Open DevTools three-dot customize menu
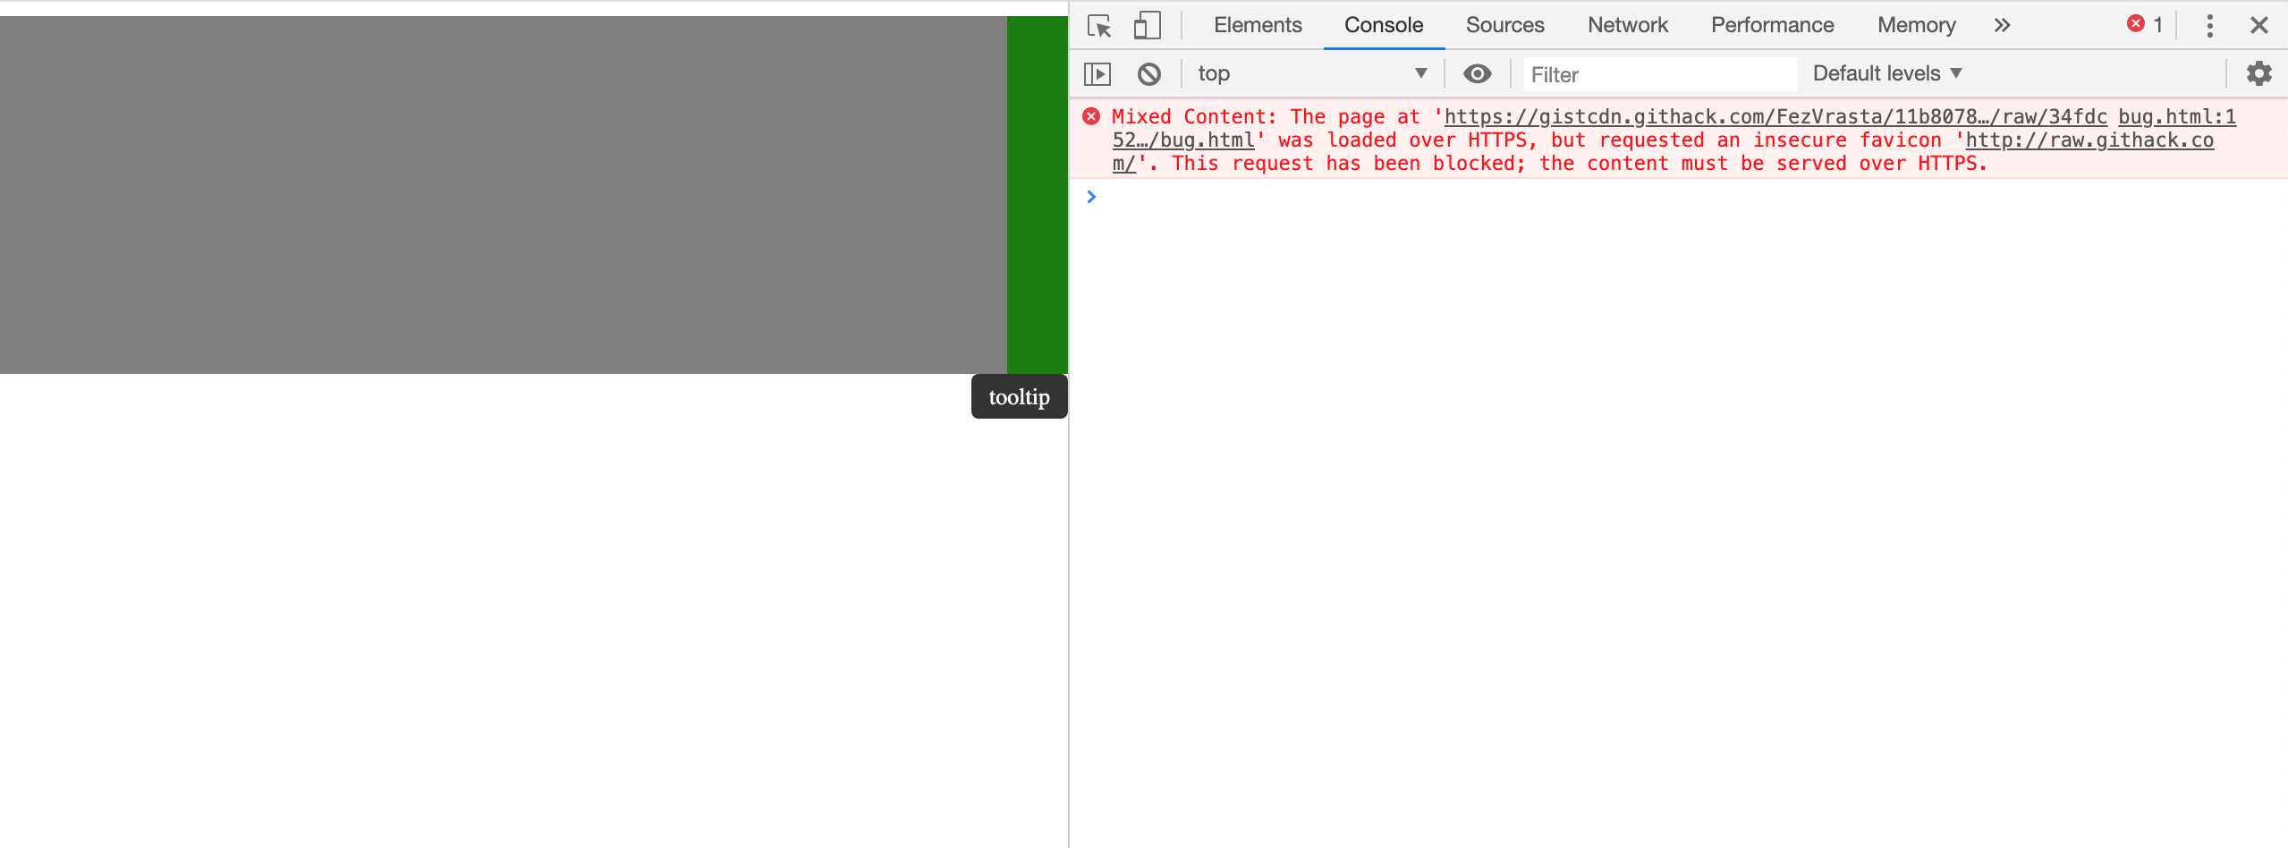This screenshot has width=2288, height=848. (2209, 25)
